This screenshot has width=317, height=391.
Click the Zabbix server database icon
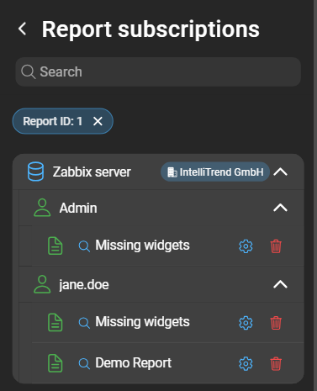tap(35, 172)
